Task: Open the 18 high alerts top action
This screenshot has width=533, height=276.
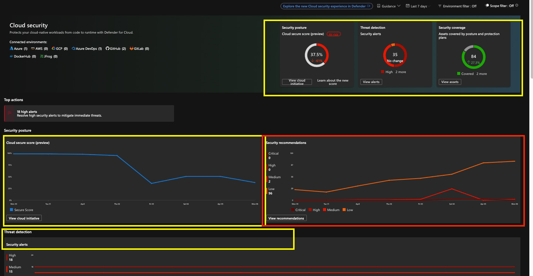Action: coord(89,113)
